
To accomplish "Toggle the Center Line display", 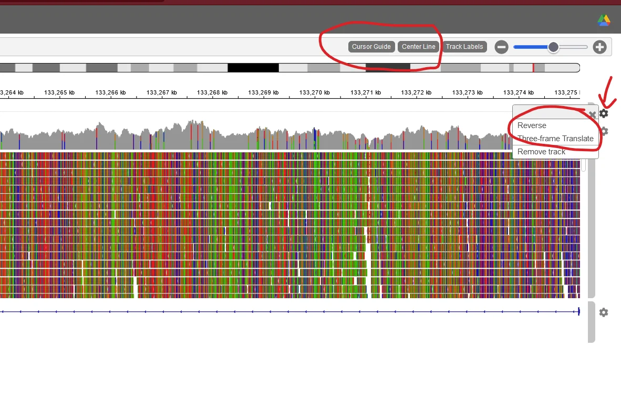I will coord(418,47).
